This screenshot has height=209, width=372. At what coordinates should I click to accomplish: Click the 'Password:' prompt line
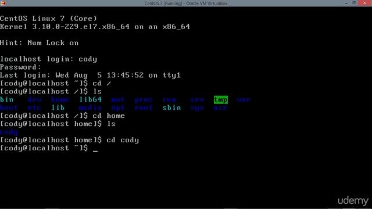21,67
